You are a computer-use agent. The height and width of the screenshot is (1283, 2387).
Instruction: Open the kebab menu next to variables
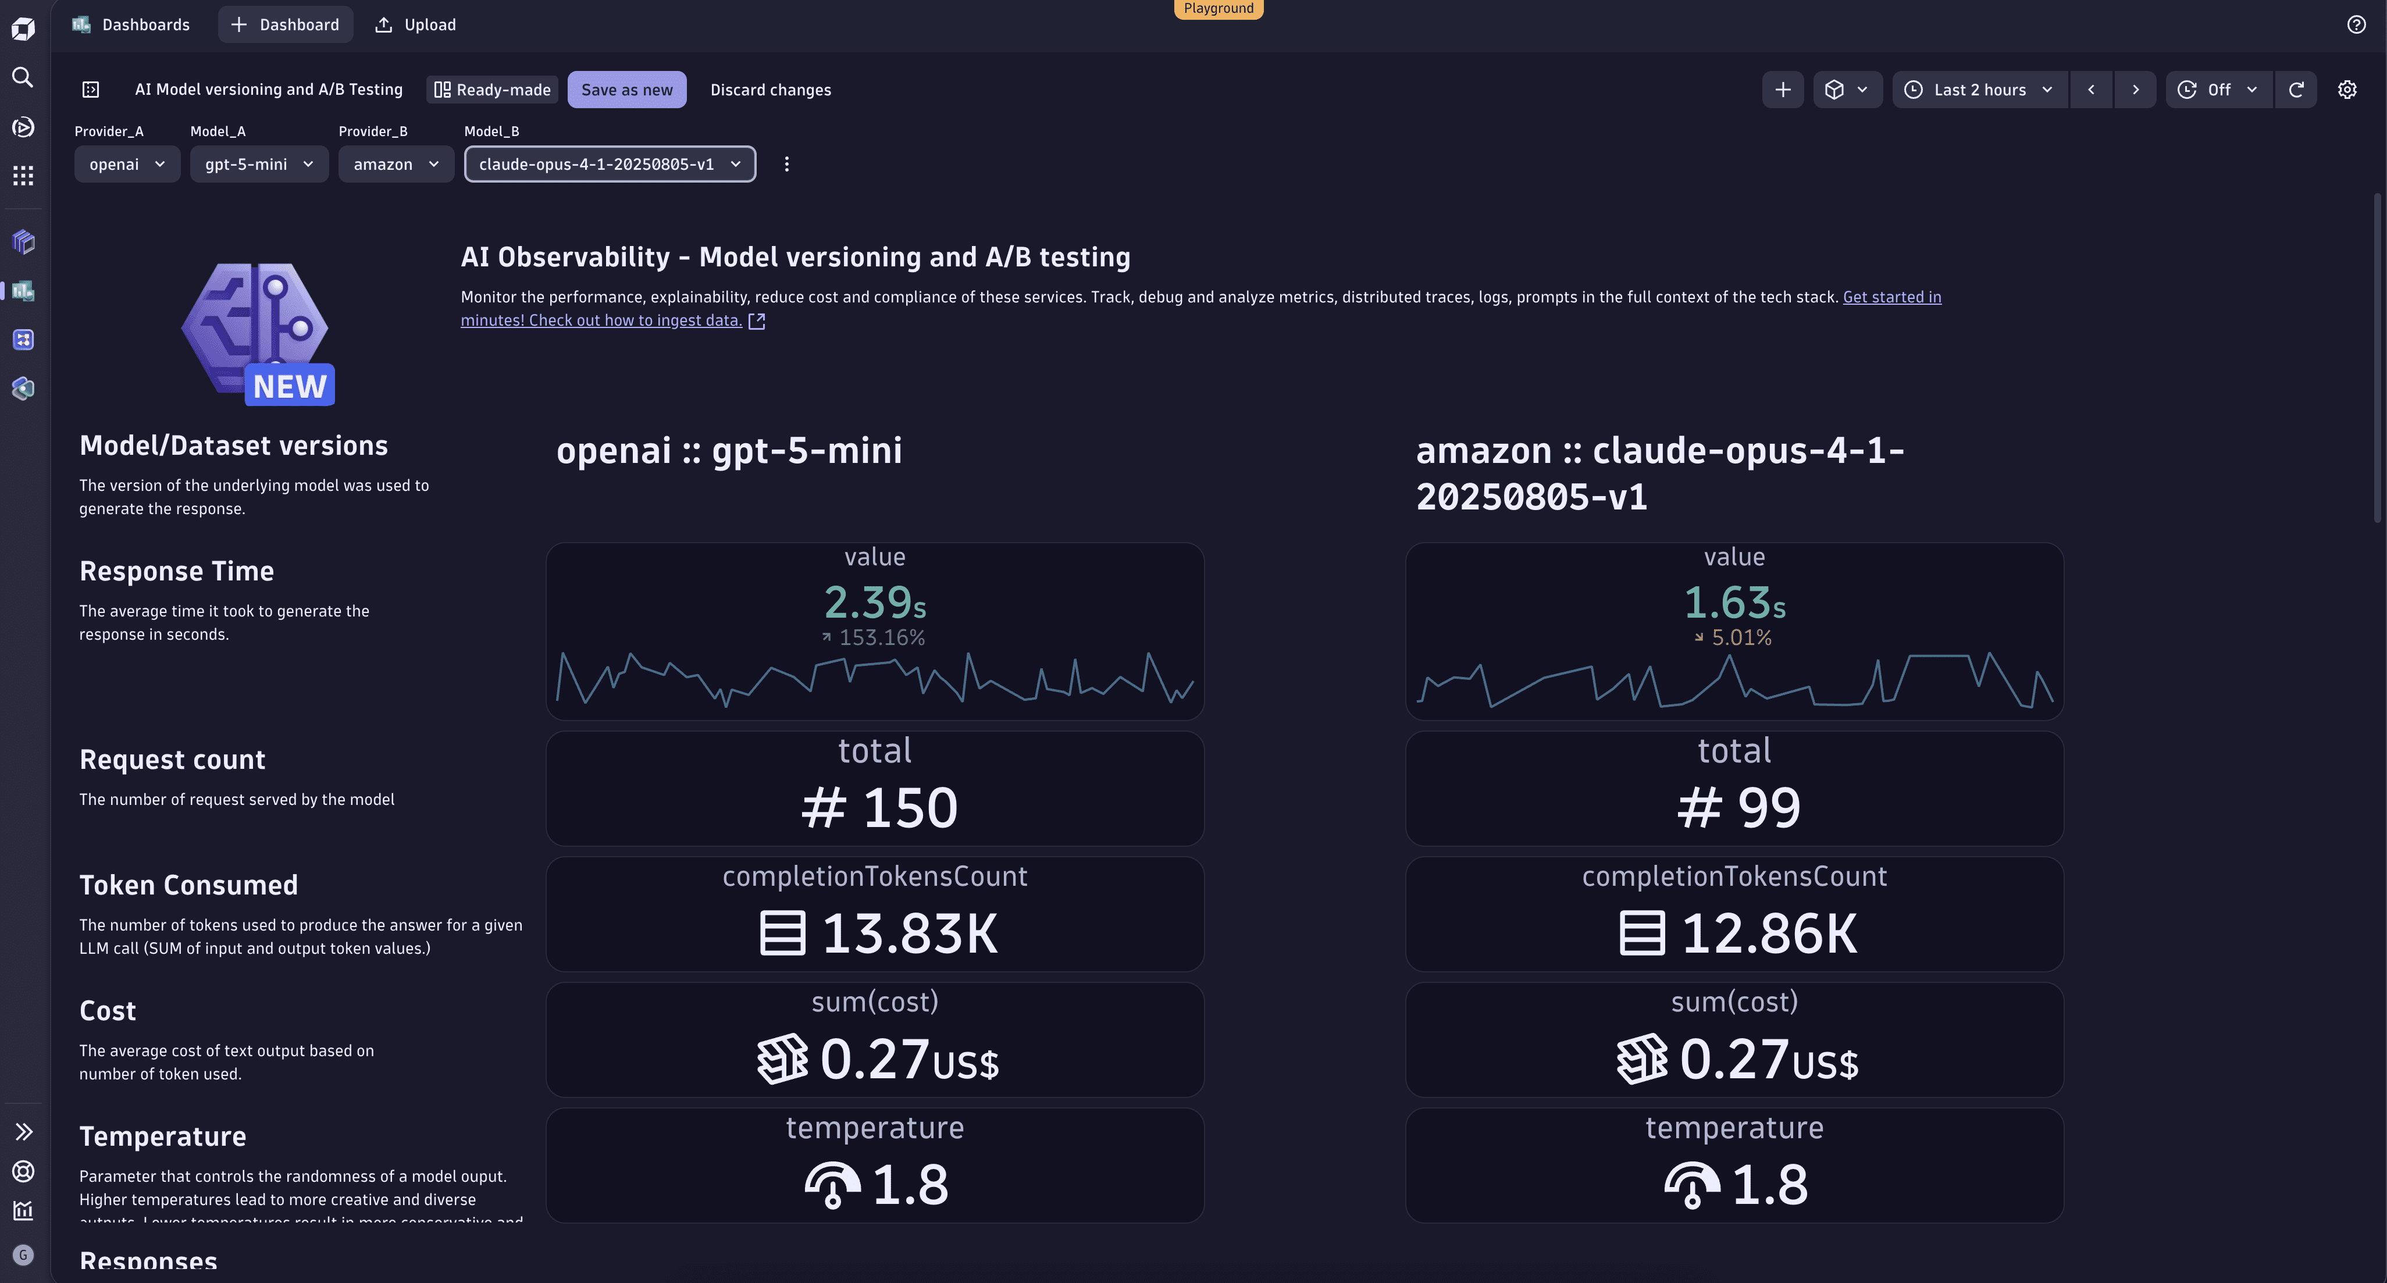[787, 164]
